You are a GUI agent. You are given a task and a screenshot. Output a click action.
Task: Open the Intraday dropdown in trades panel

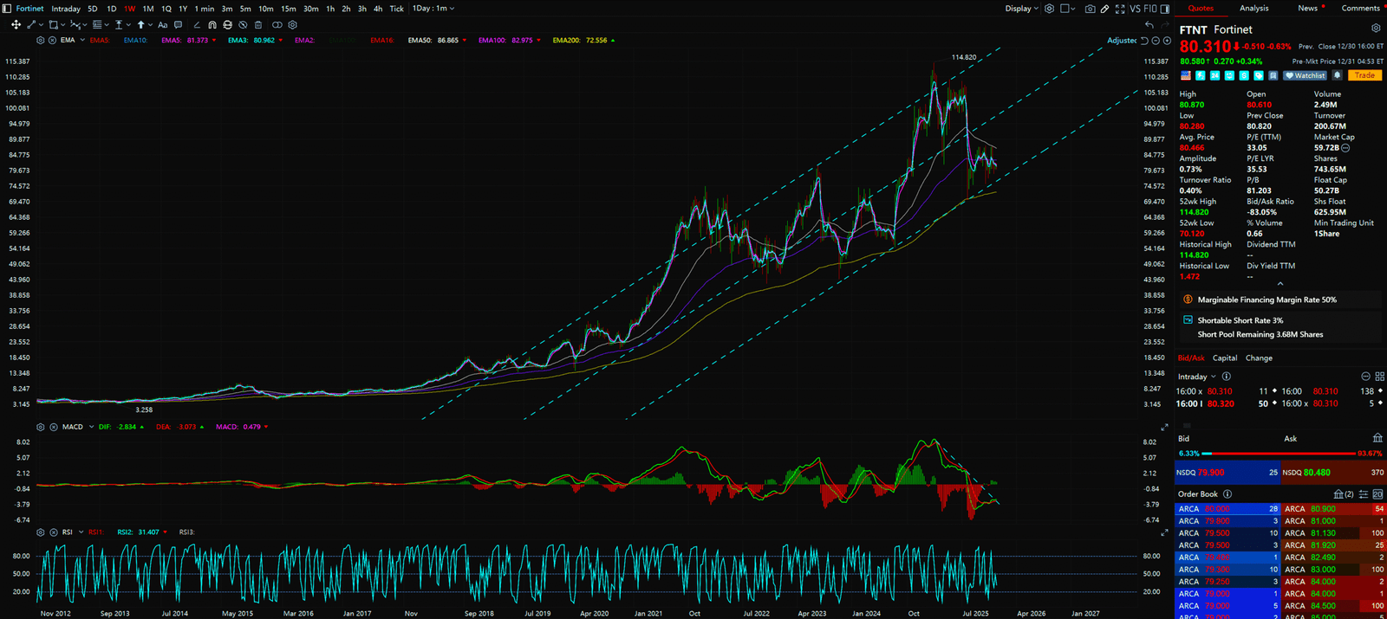(x=1196, y=377)
